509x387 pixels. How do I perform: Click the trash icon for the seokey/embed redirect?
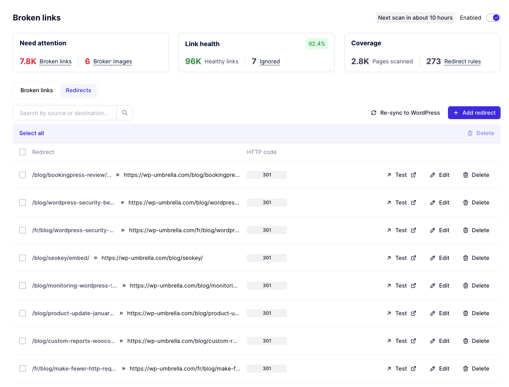(x=466, y=258)
